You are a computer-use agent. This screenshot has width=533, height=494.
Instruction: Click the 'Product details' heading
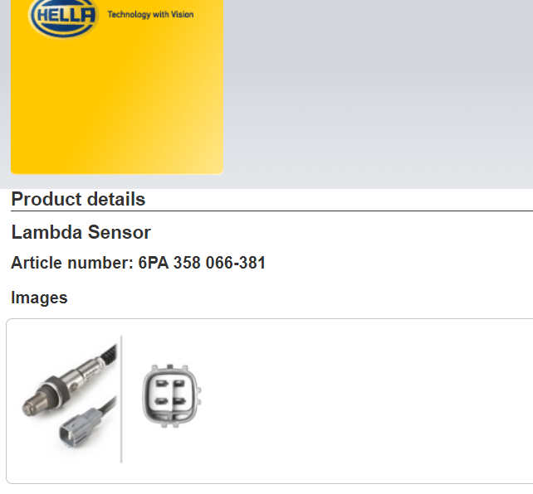click(x=78, y=199)
